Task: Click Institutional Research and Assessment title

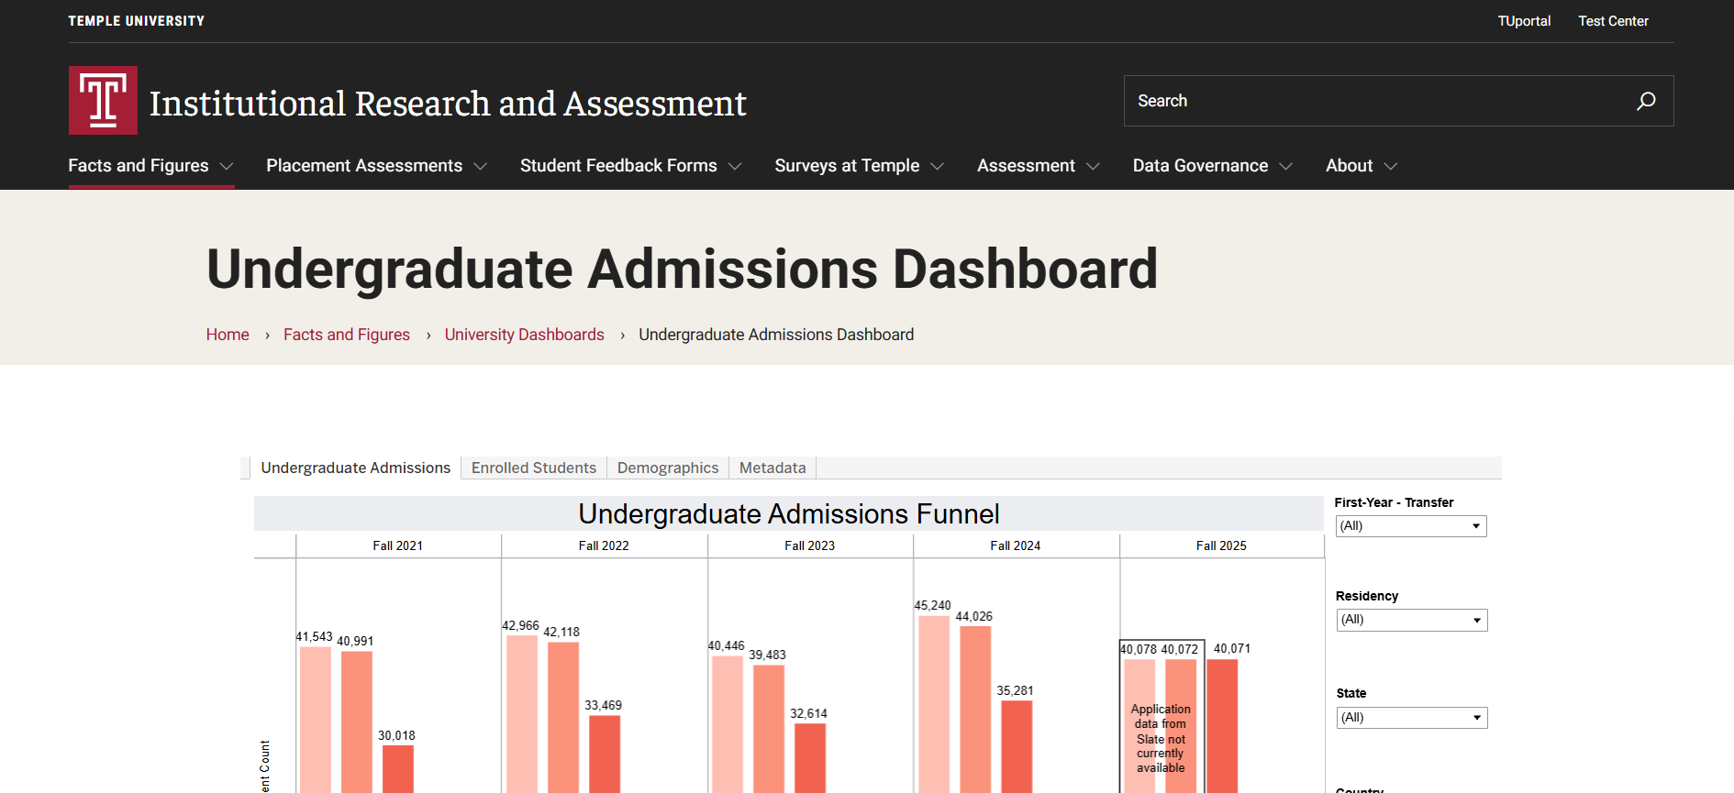Action: click(x=448, y=104)
